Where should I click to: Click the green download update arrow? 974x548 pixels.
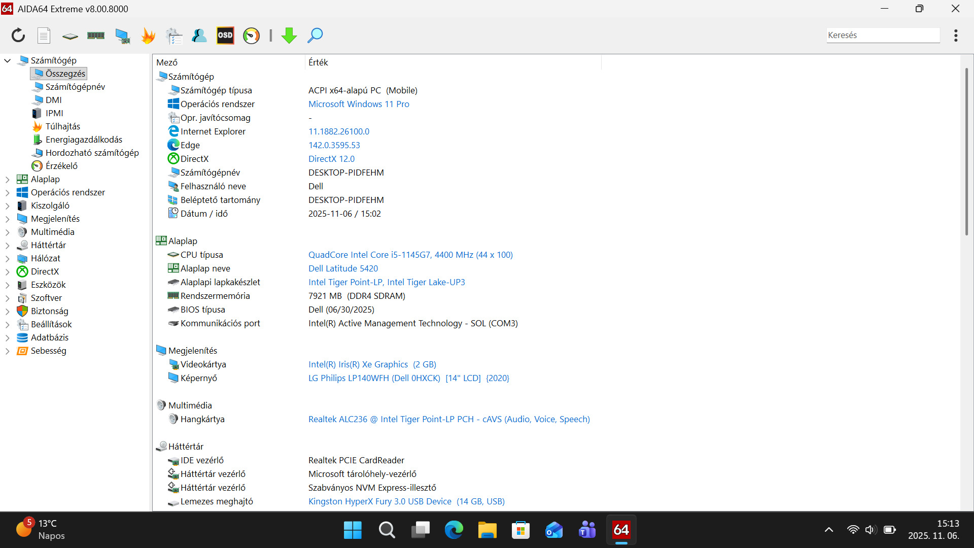289,36
